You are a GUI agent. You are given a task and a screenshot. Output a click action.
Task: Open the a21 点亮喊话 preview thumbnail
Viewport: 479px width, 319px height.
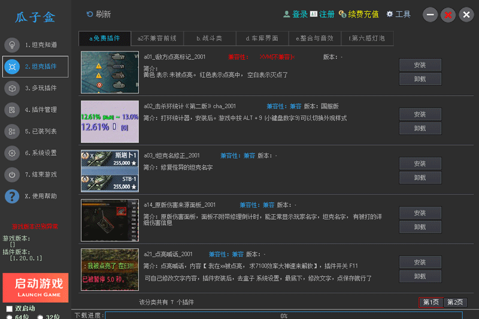coord(110,269)
